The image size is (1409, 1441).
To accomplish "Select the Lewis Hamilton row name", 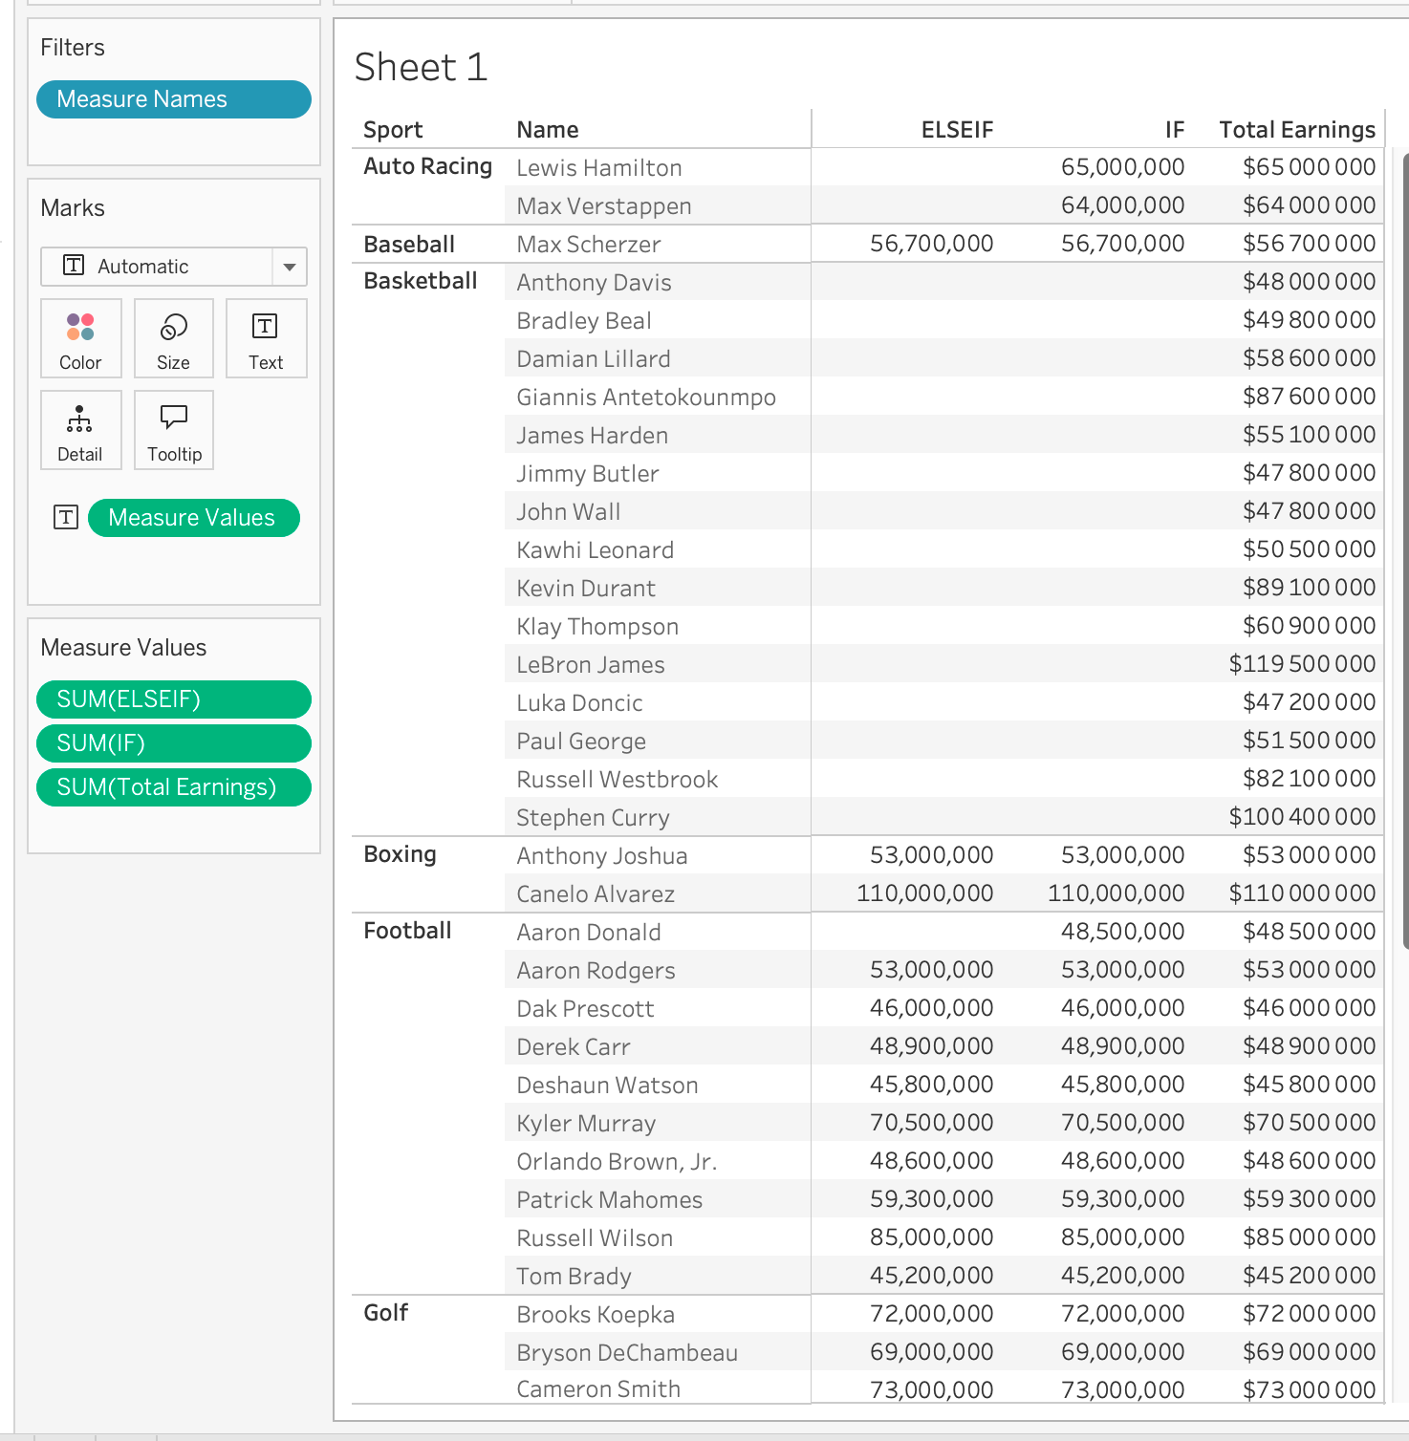I will (599, 168).
